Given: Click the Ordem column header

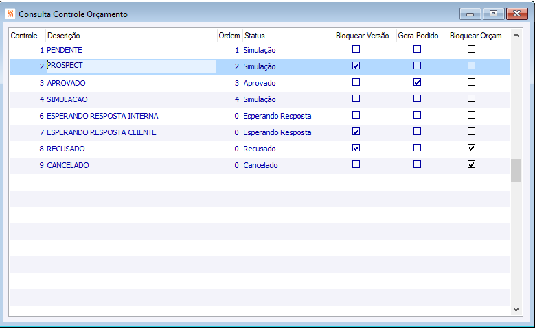Looking at the screenshot, I should pyautogui.click(x=229, y=36).
